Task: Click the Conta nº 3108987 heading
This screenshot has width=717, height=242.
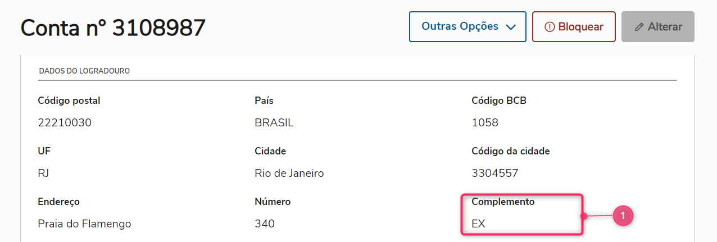Action: [113, 28]
